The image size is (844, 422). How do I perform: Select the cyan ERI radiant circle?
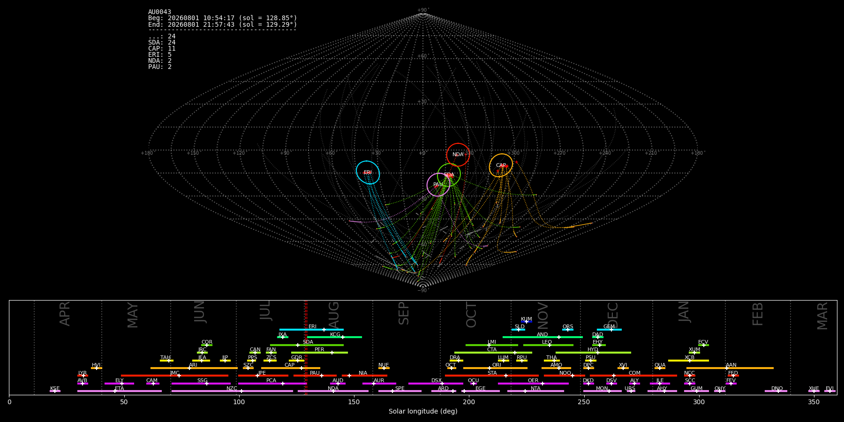(368, 172)
